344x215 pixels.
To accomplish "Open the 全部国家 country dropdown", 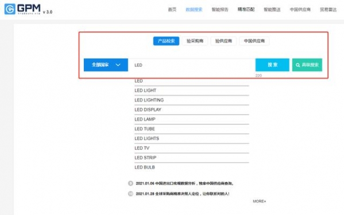I will pos(106,65).
